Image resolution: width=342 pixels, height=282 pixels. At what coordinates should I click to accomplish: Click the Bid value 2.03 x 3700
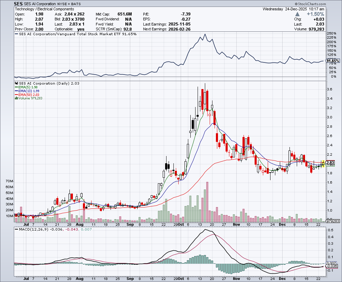click(x=73, y=19)
